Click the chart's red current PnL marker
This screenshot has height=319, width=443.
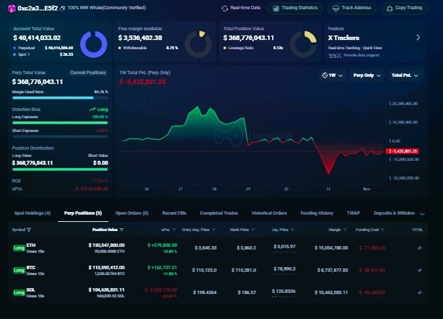[402, 151]
